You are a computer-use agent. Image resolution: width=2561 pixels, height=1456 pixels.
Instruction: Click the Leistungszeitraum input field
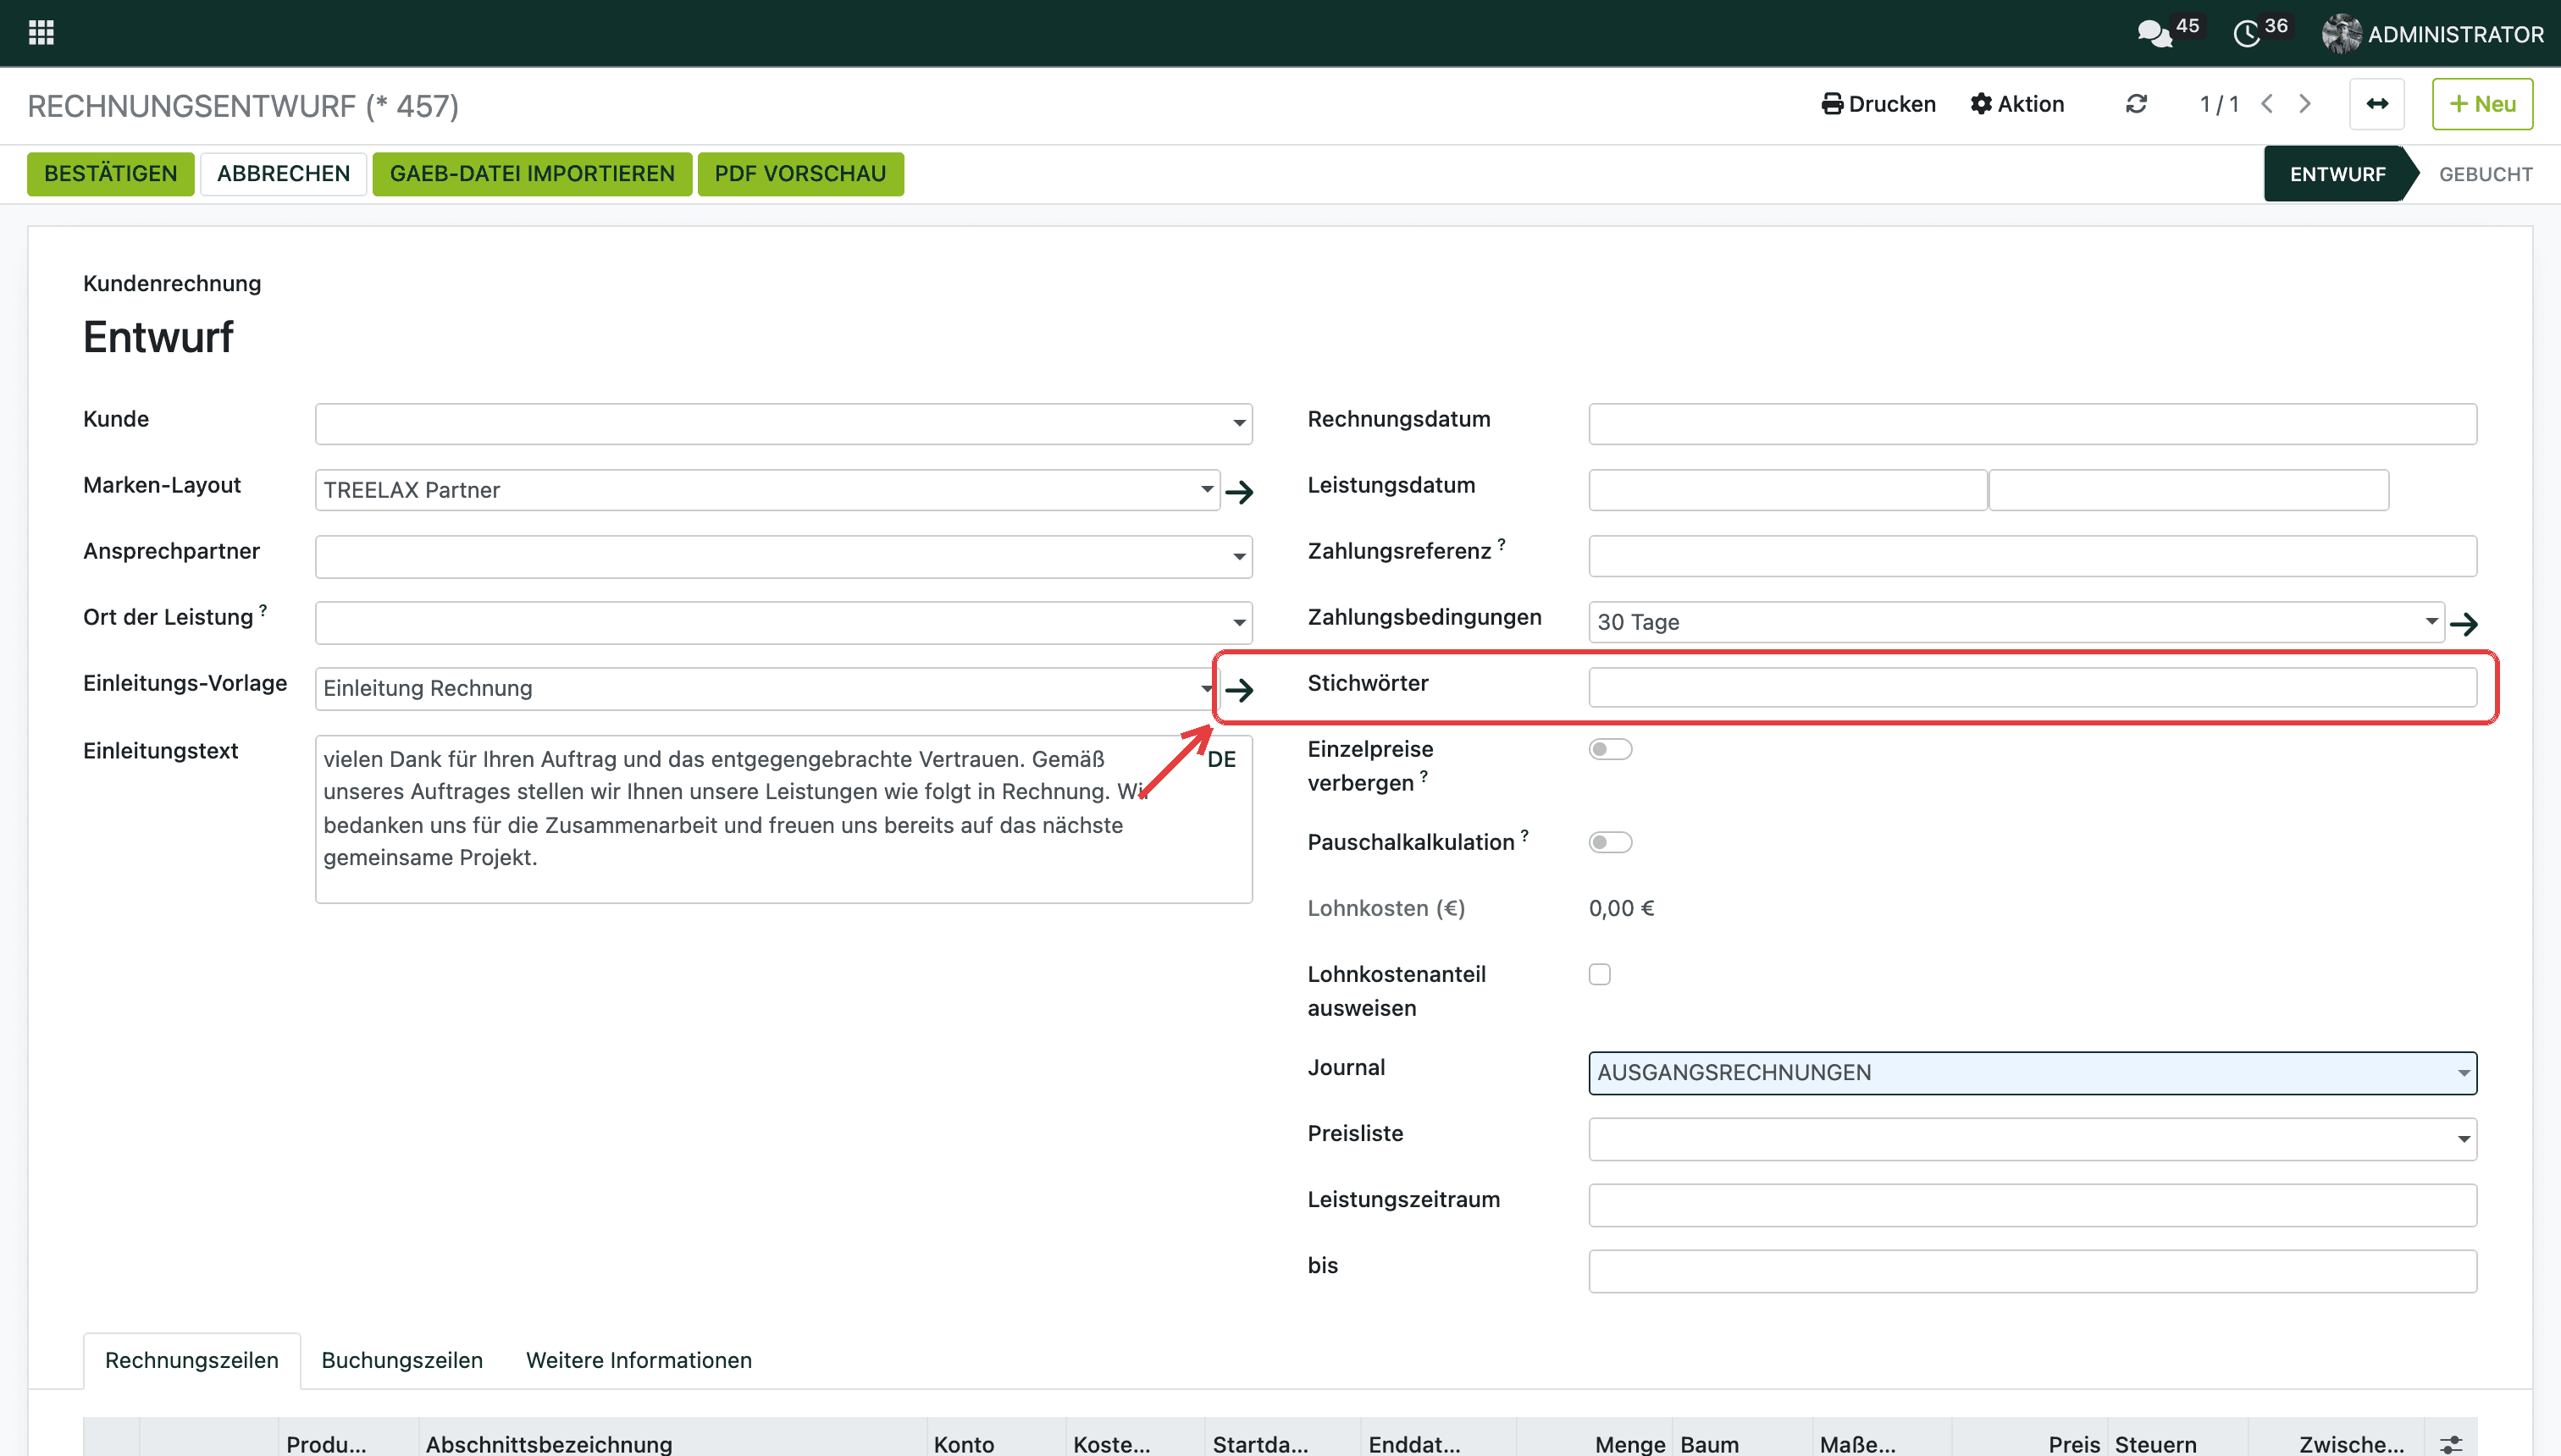pos(2033,1205)
